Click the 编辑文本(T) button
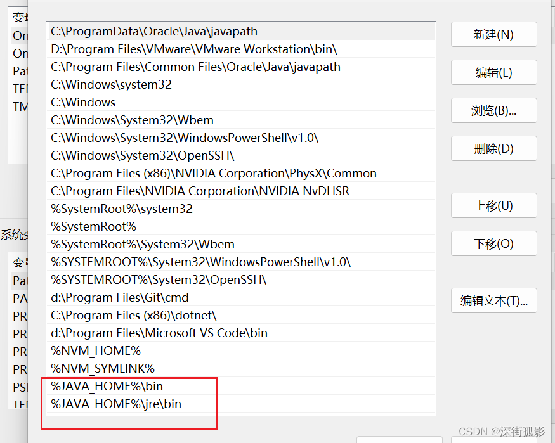 tap(493, 300)
